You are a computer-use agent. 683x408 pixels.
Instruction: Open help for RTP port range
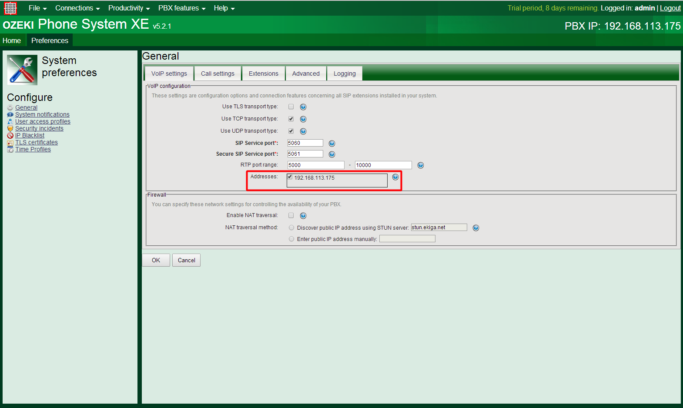[x=421, y=165]
